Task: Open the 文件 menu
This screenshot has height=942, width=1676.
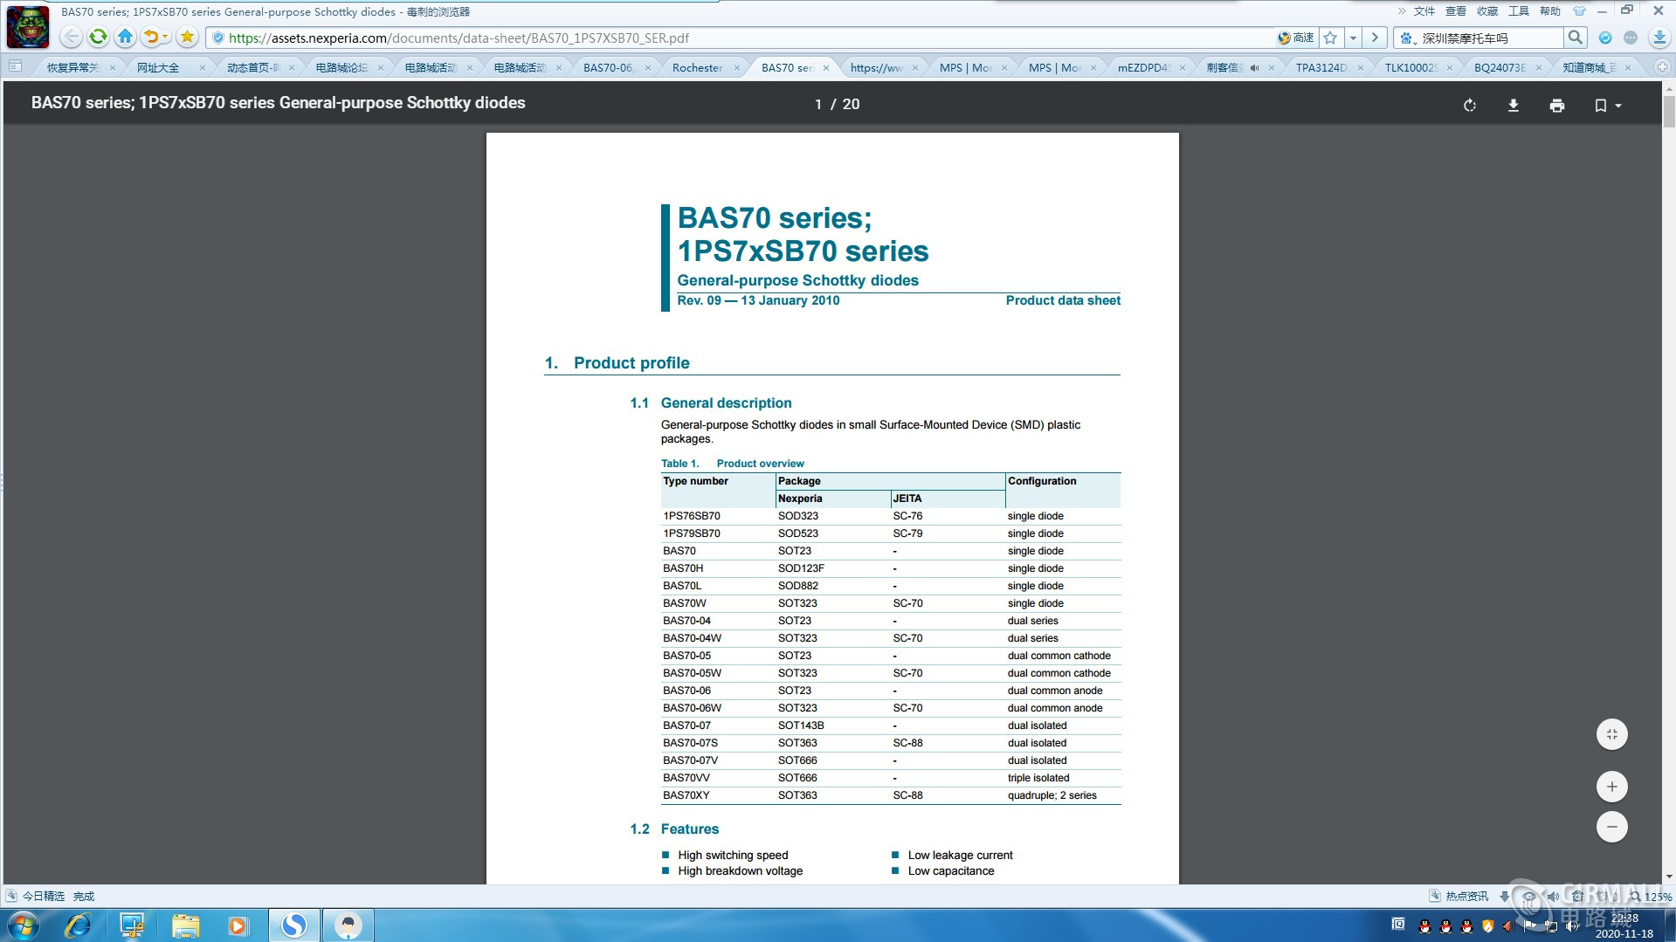Action: 1424,11
